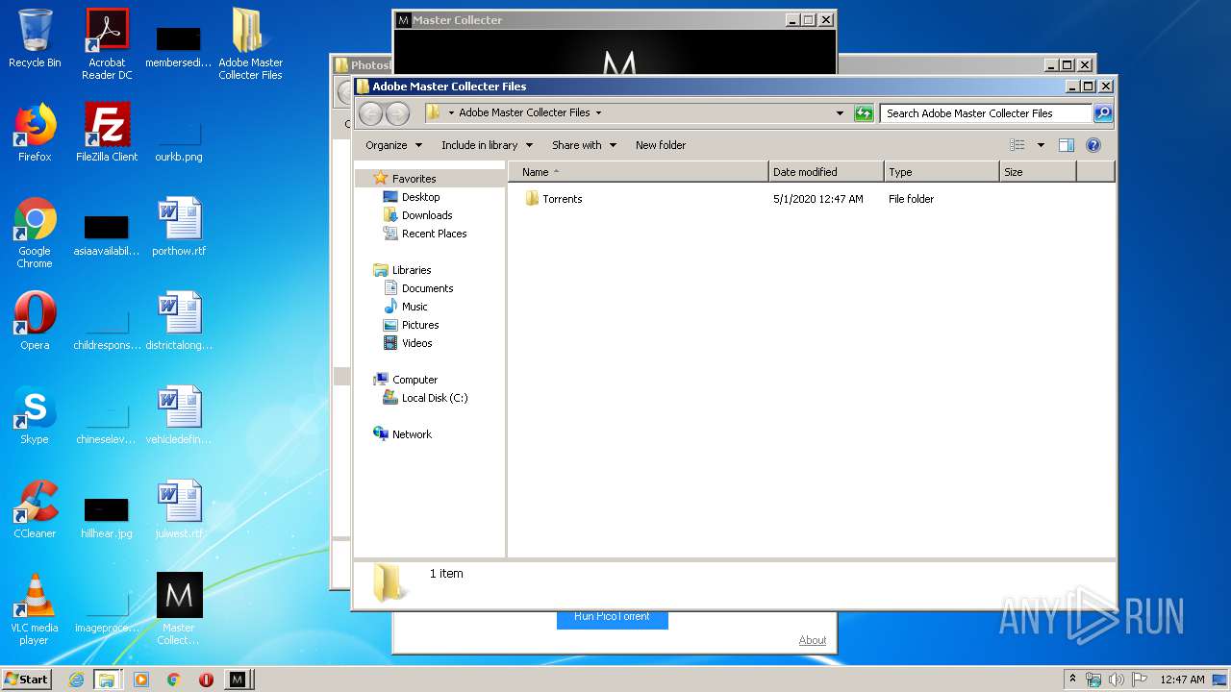Image resolution: width=1231 pixels, height=692 pixels.
Task: Sort by Date modified column header
Action: (x=826, y=172)
